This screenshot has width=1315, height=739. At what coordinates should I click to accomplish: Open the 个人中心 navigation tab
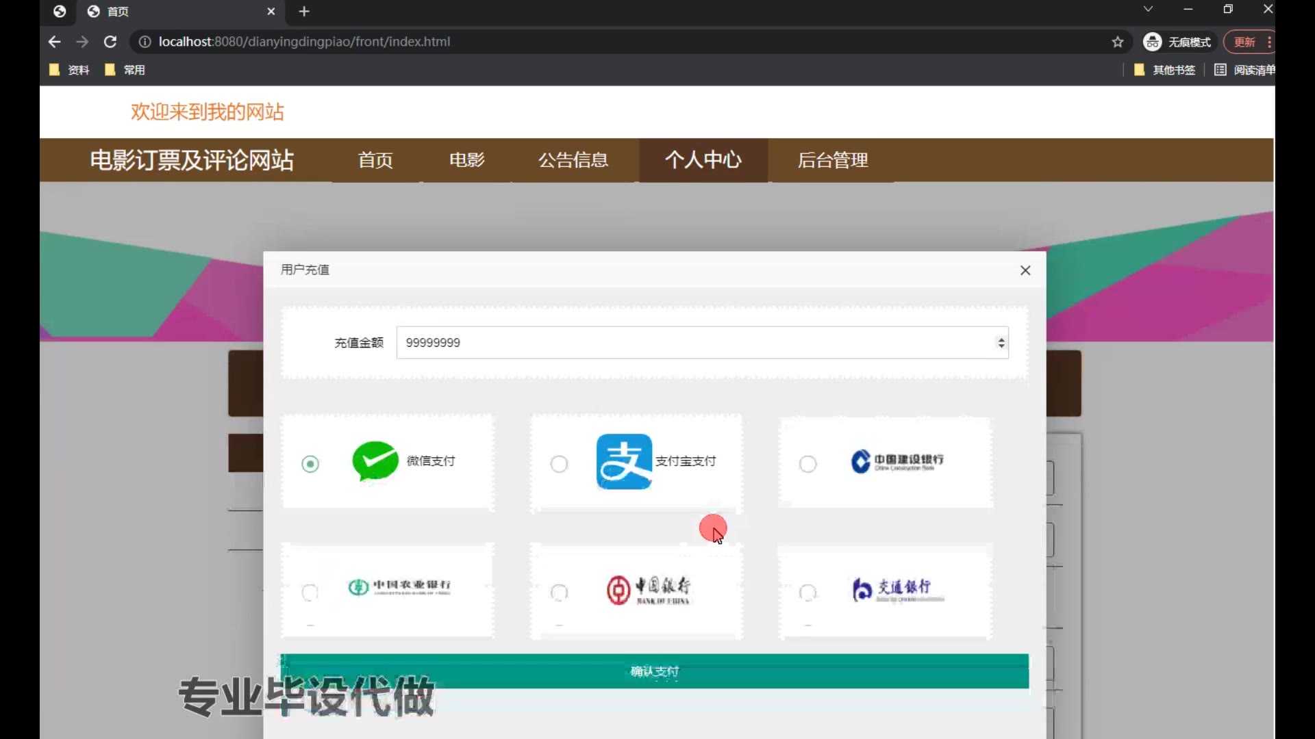tap(703, 160)
